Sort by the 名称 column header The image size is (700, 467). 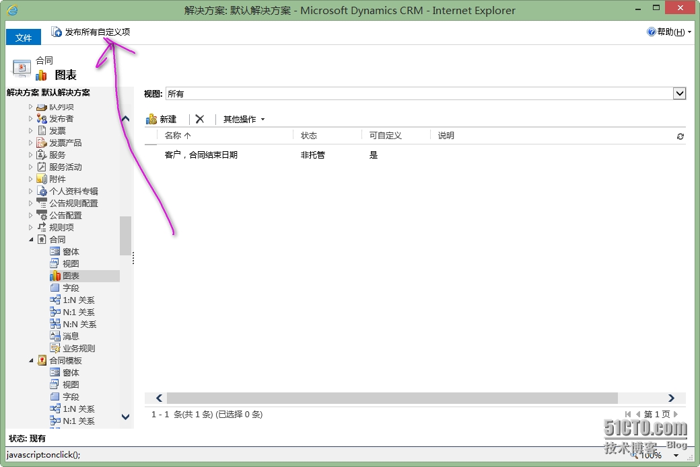click(x=178, y=136)
